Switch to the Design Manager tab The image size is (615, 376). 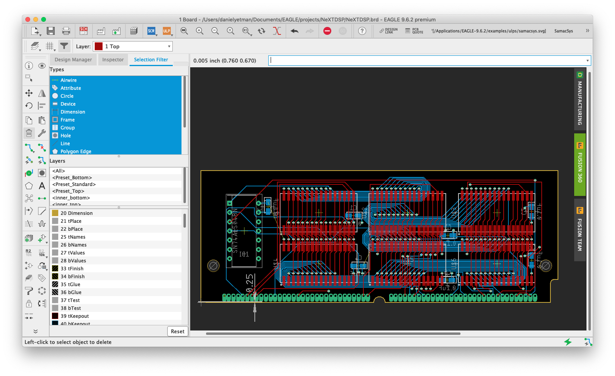(x=73, y=60)
